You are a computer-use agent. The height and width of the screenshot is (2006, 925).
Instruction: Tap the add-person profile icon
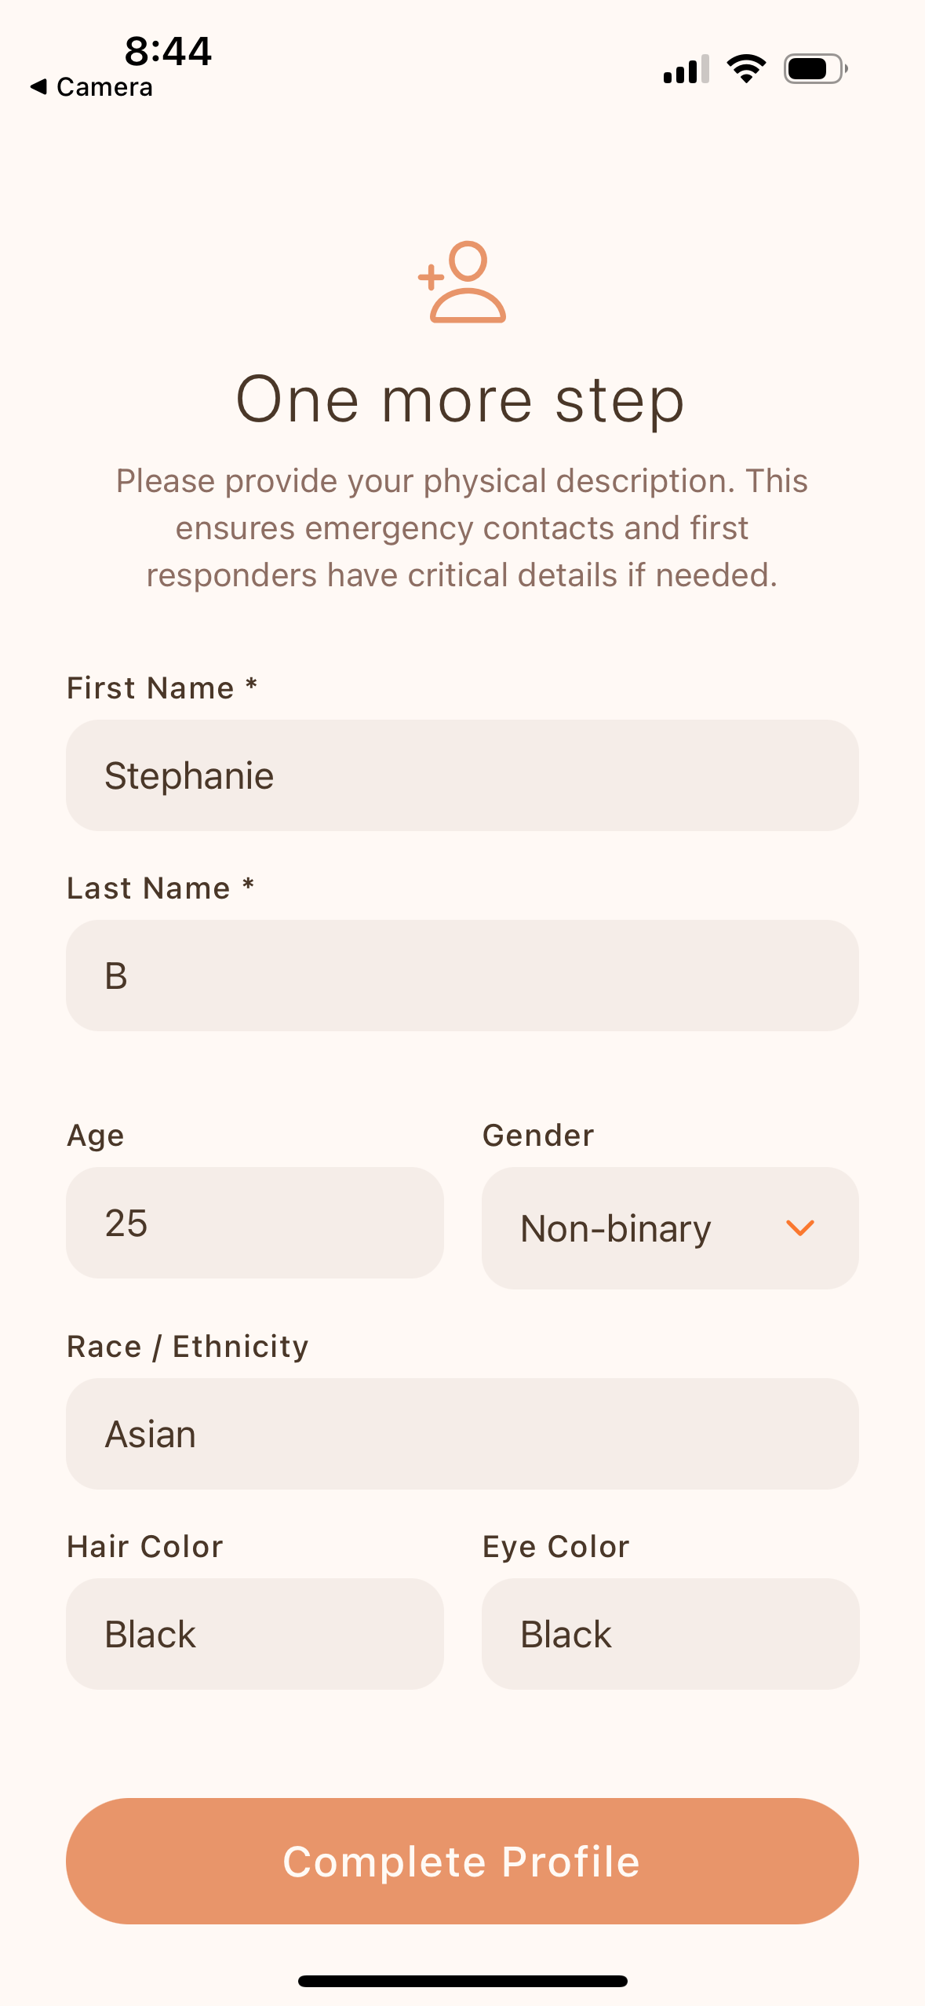462,282
